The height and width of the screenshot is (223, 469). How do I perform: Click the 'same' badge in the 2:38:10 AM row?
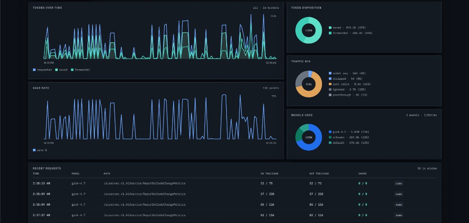tap(398, 184)
